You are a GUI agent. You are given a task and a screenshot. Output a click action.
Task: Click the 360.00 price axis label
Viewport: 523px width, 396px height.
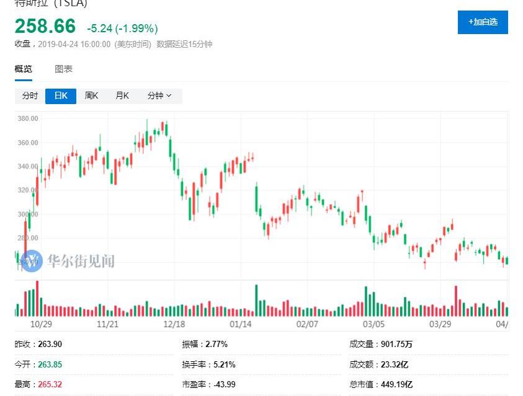pyautogui.click(x=28, y=143)
